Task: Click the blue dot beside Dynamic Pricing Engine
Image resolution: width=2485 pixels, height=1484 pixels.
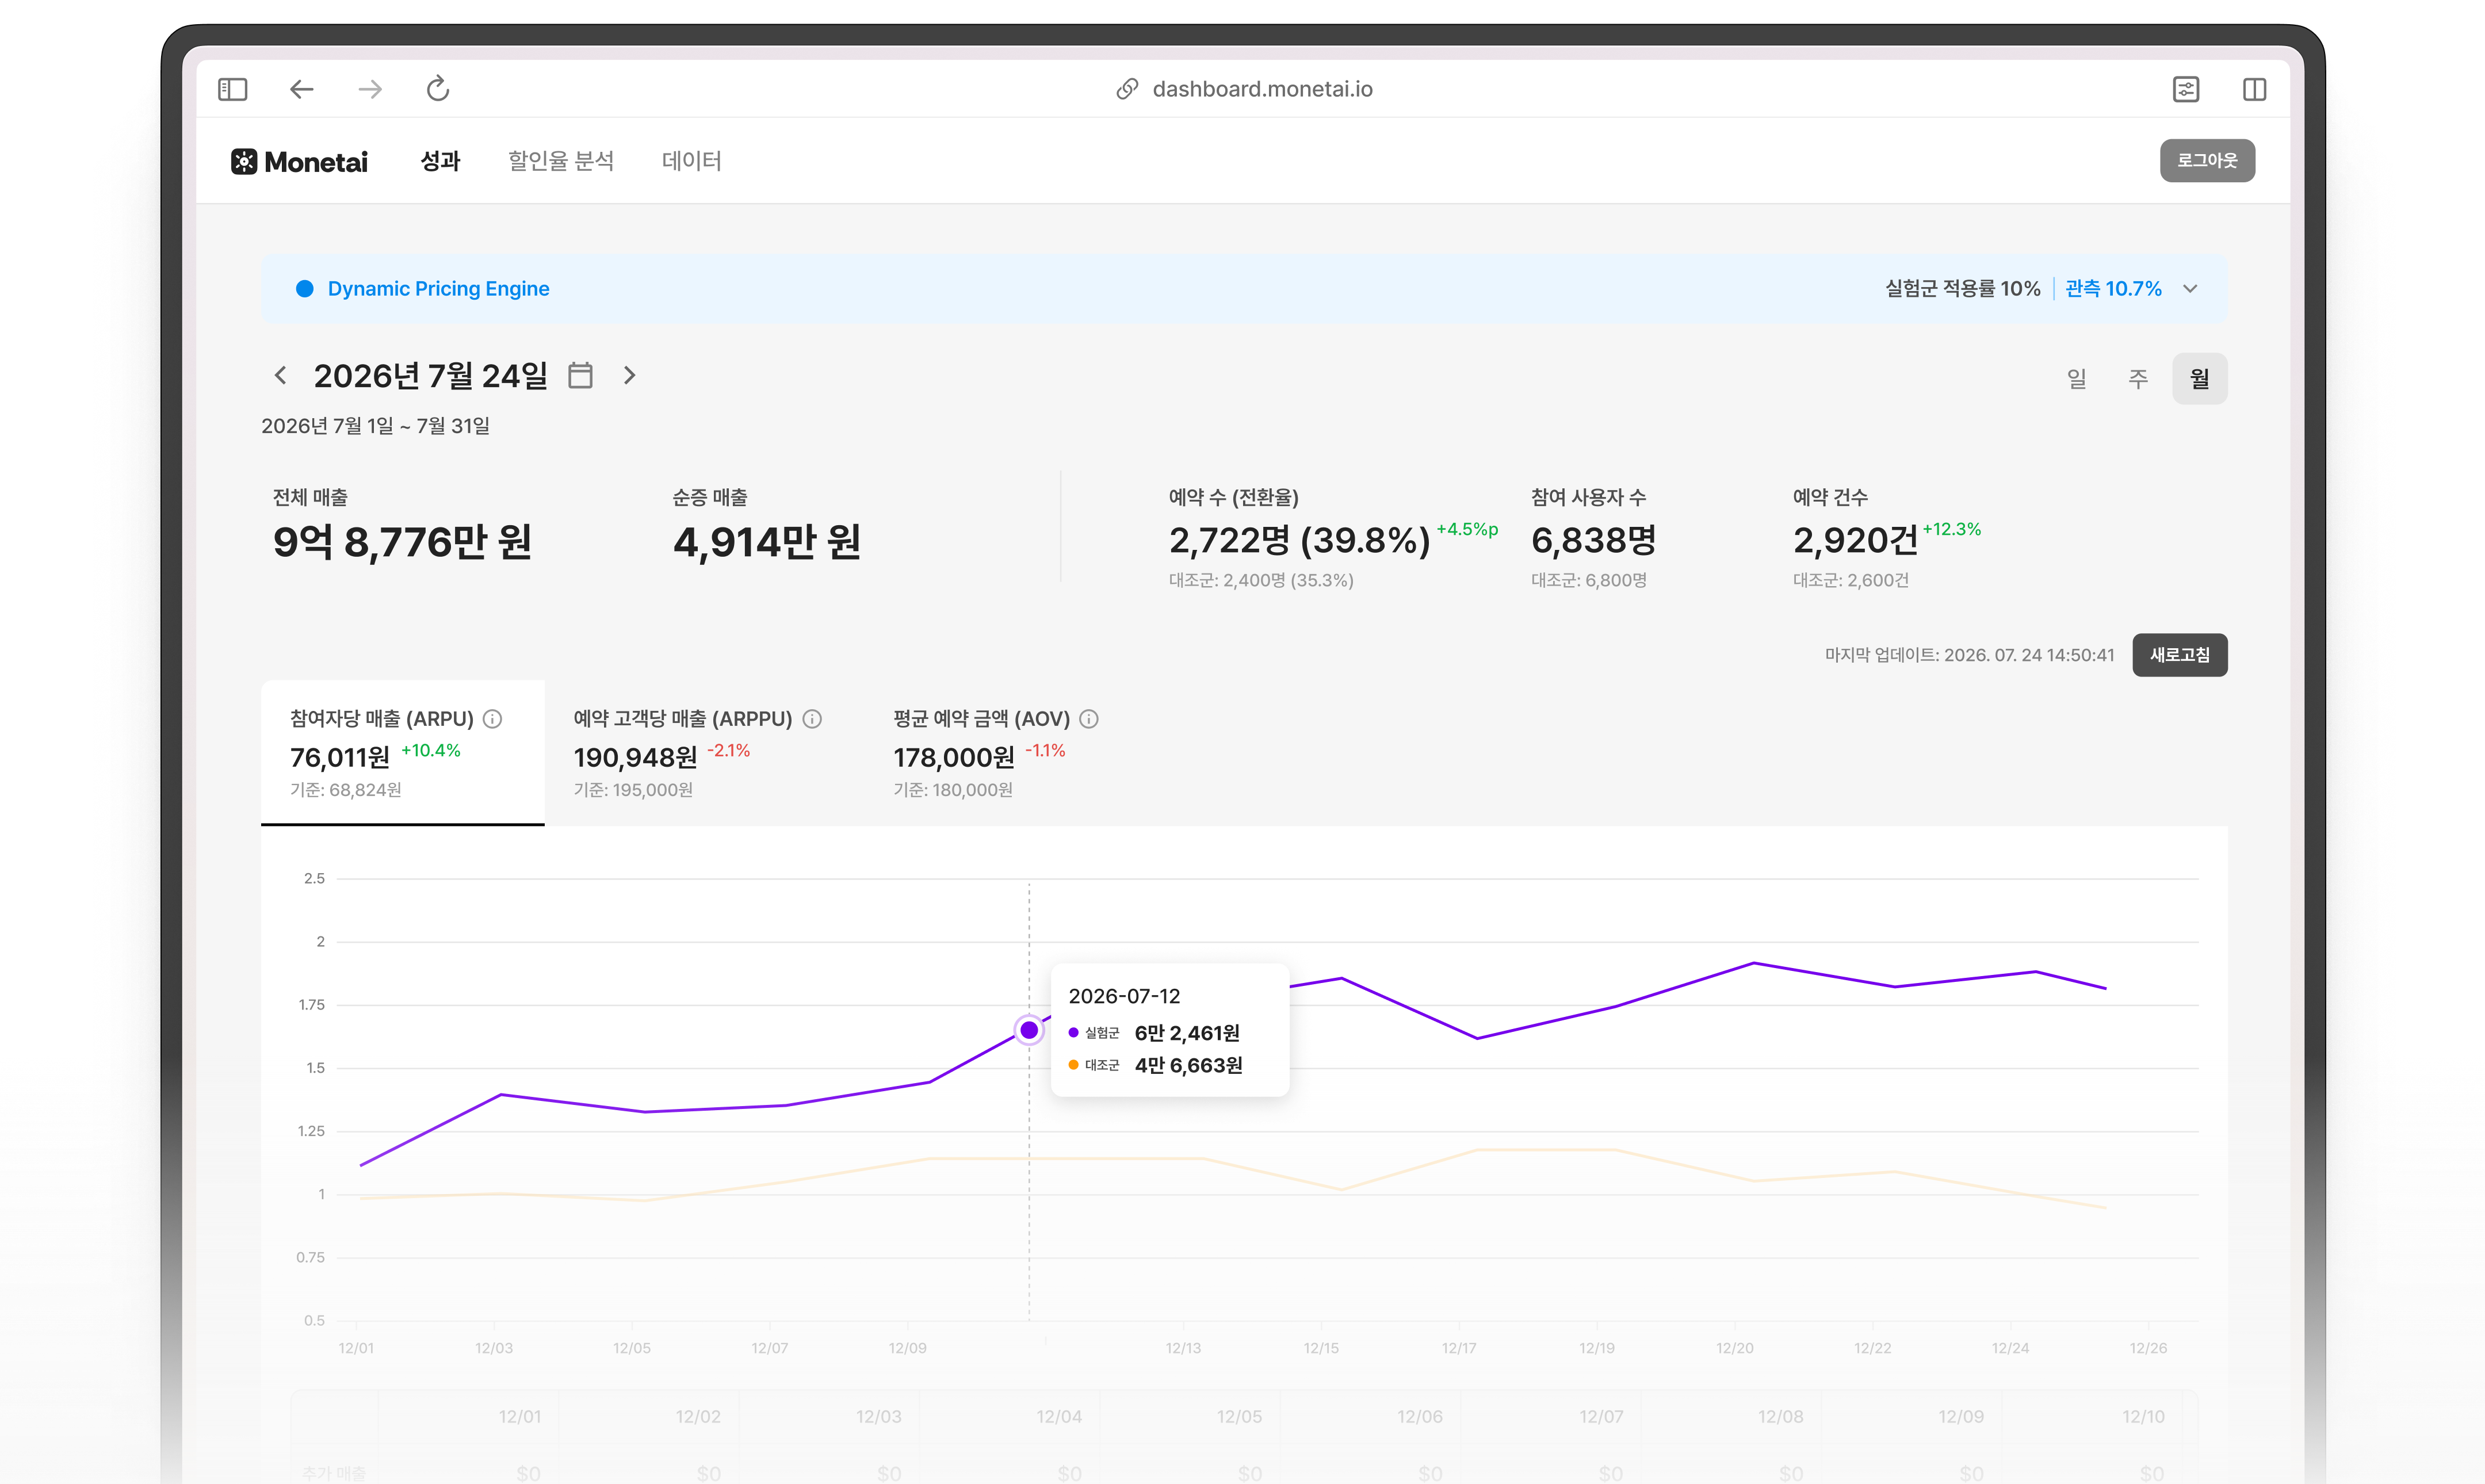Action: (x=304, y=289)
